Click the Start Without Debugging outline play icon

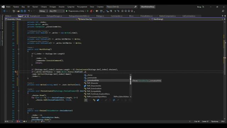click(x=88, y=11)
